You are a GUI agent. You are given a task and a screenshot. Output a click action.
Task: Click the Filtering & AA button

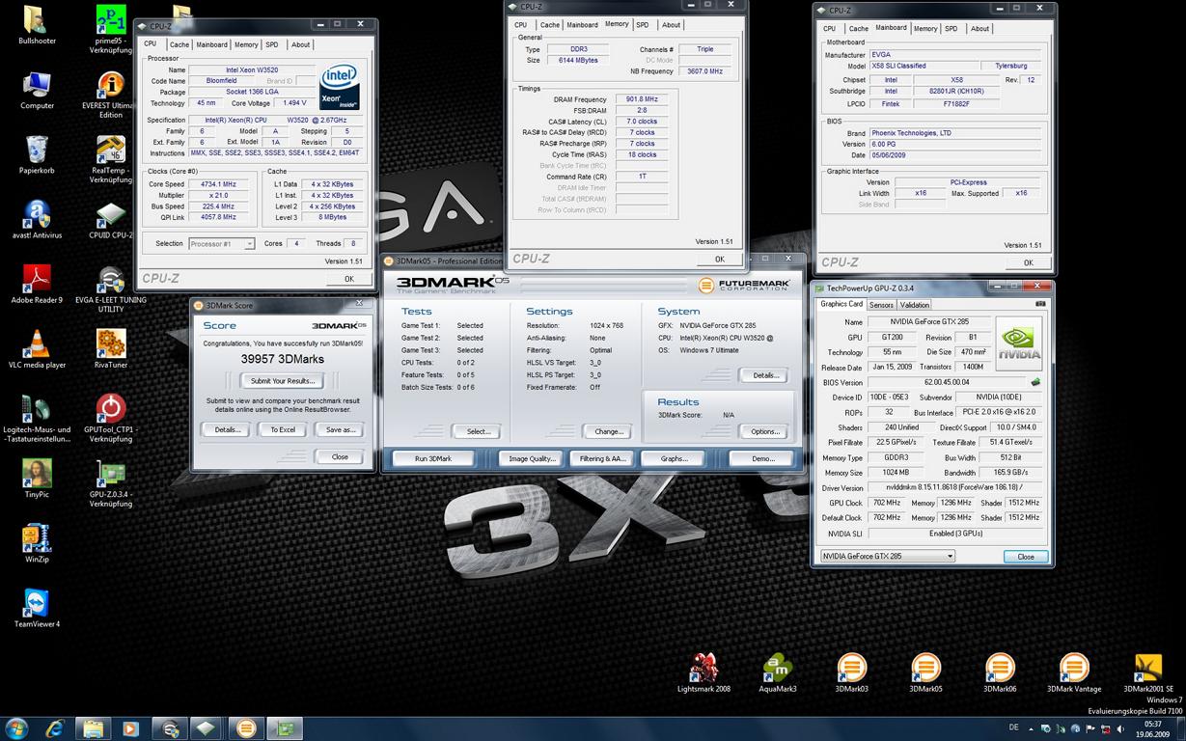tap(603, 458)
